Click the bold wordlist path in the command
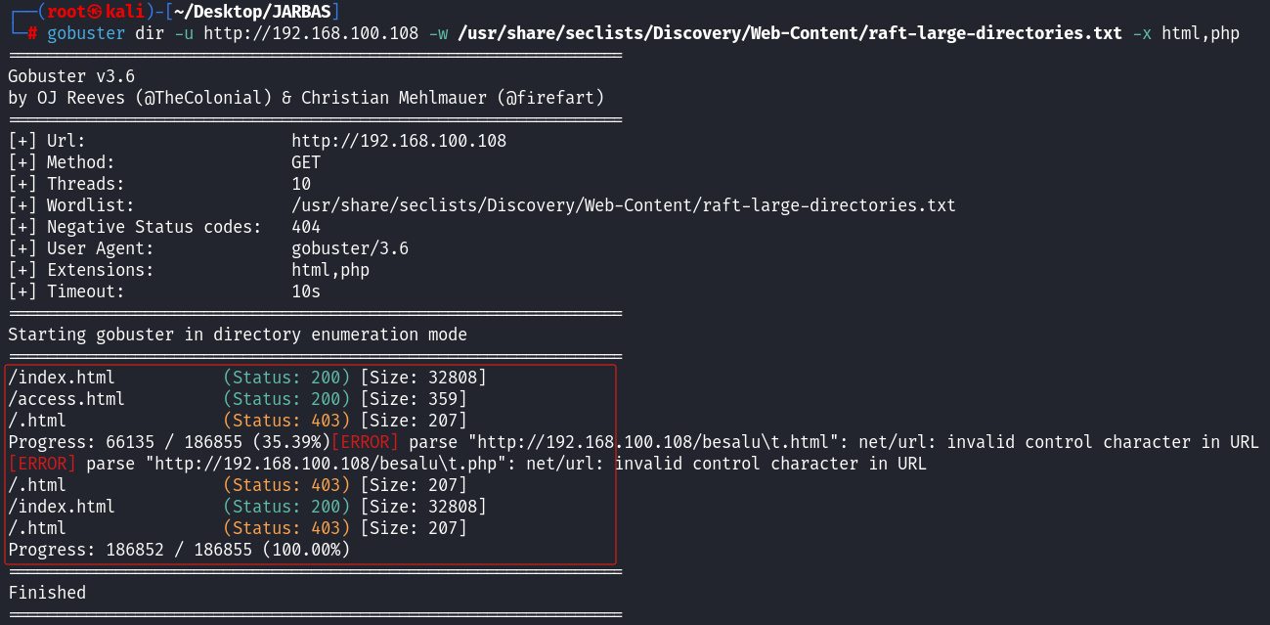Viewport: 1270px width, 625px height. coord(789,33)
